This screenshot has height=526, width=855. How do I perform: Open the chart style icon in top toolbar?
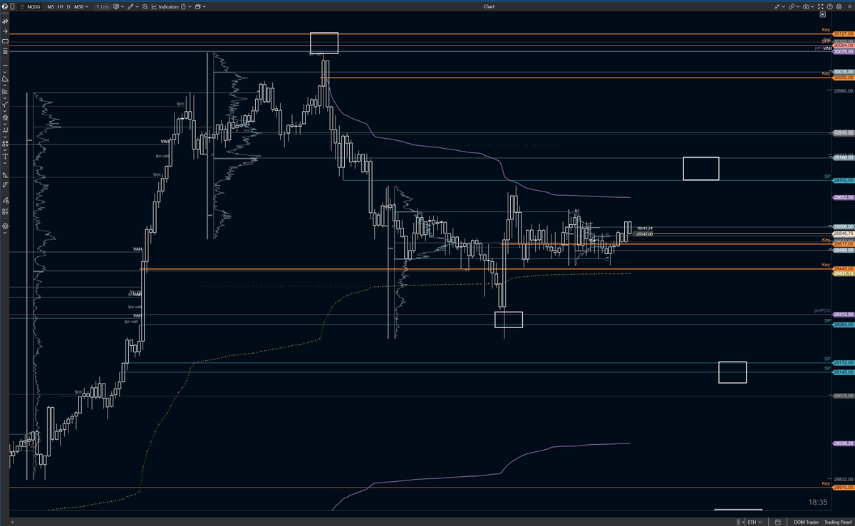coord(115,6)
